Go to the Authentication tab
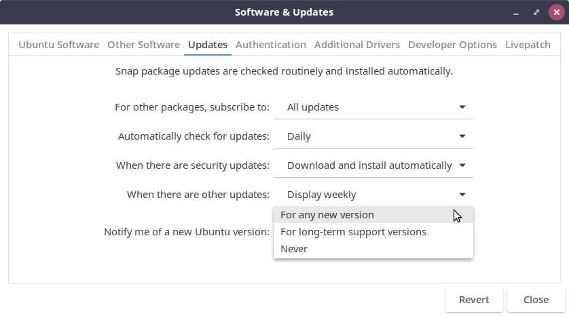This screenshot has height=316, width=569. (x=271, y=45)
